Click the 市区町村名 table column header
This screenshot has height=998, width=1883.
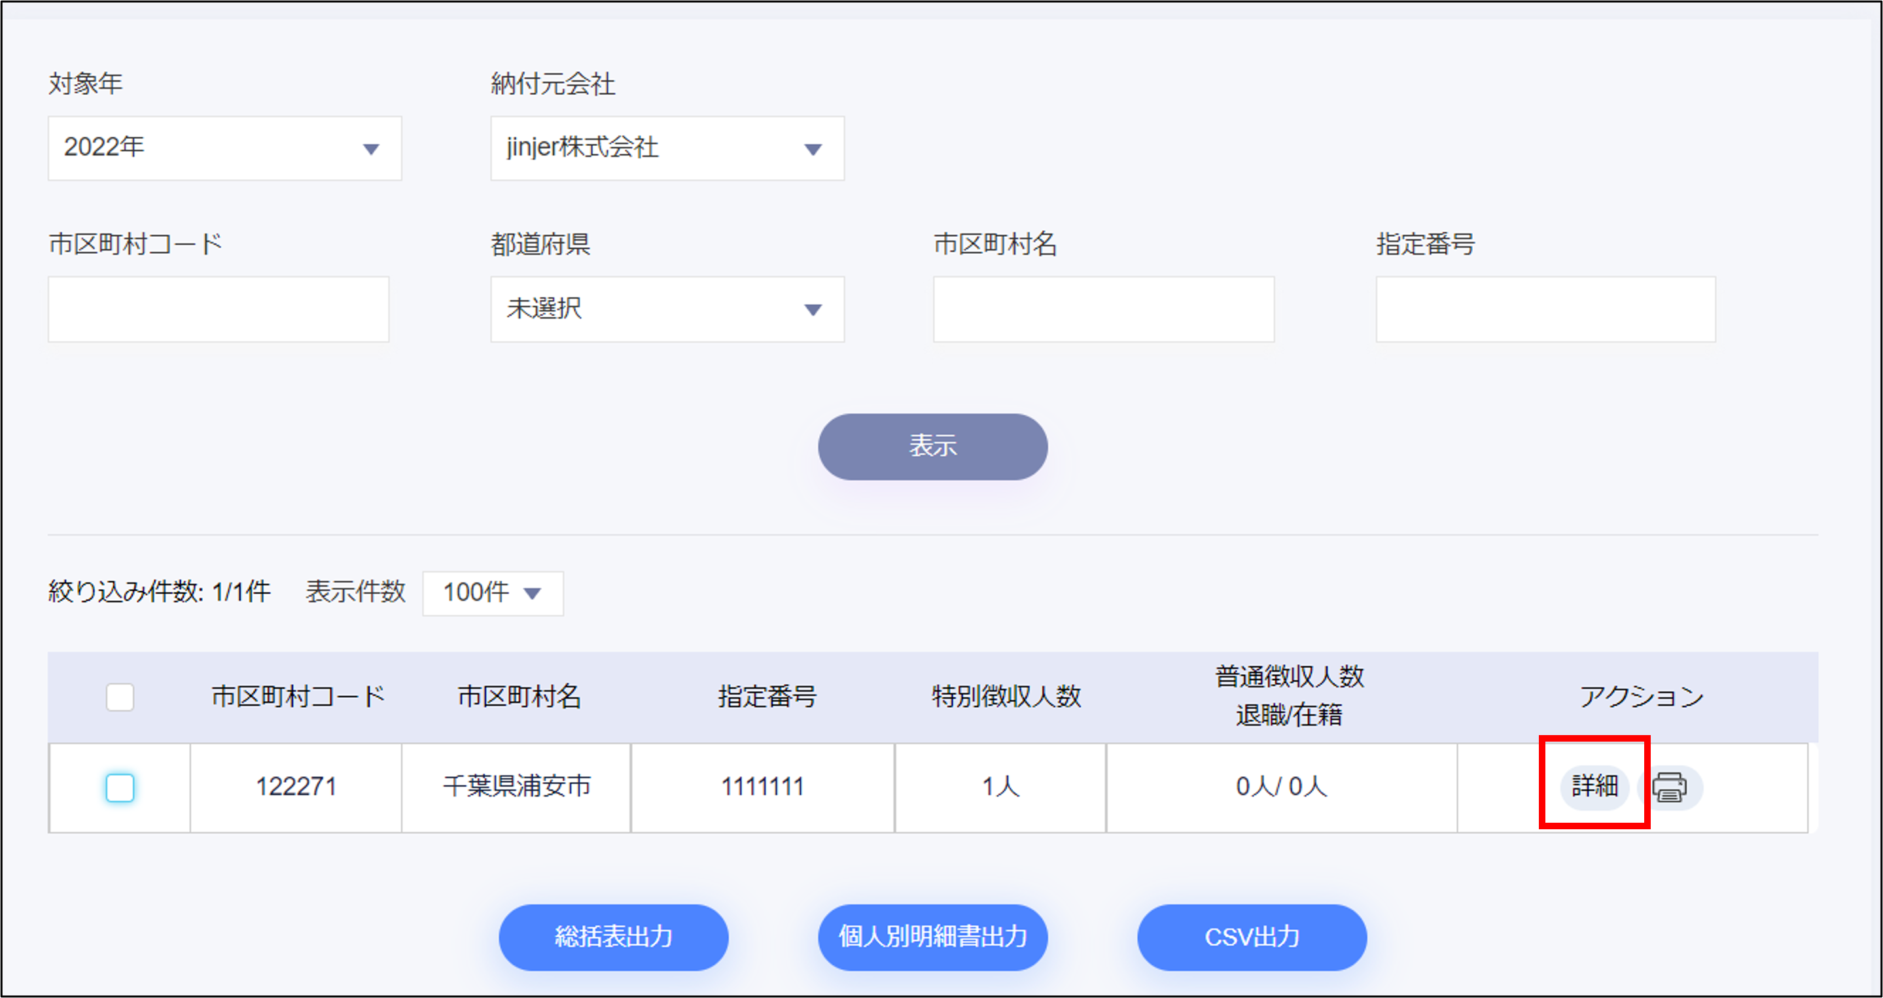pos(519,697)
